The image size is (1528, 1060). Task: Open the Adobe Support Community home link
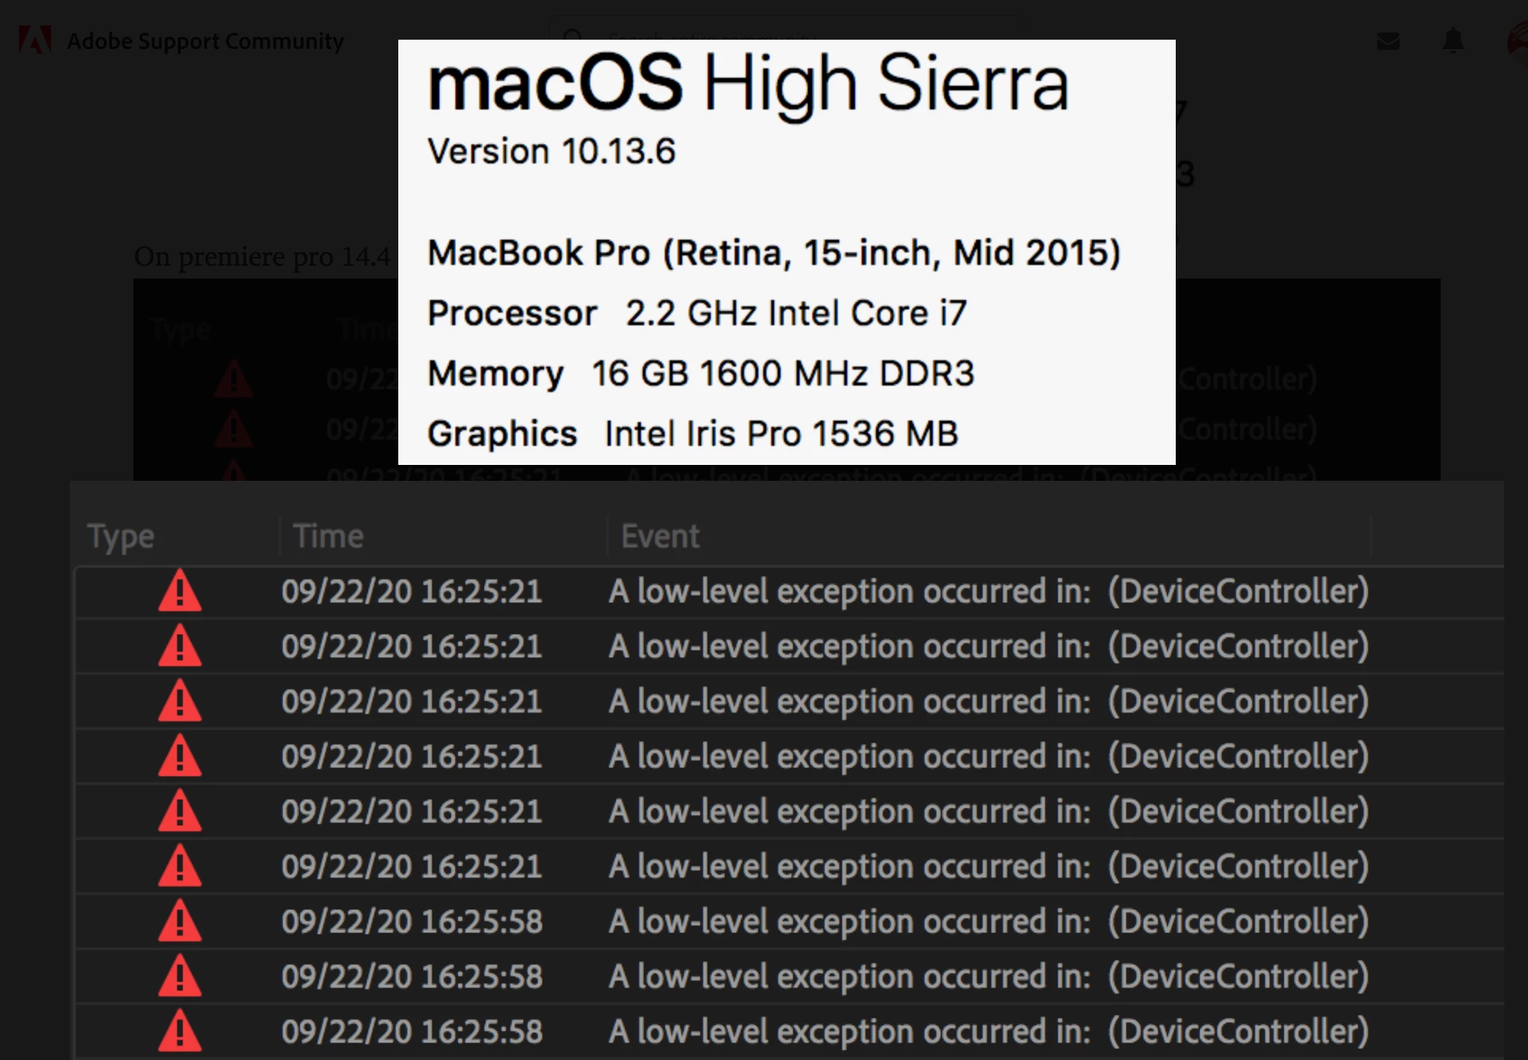[205, 40]
